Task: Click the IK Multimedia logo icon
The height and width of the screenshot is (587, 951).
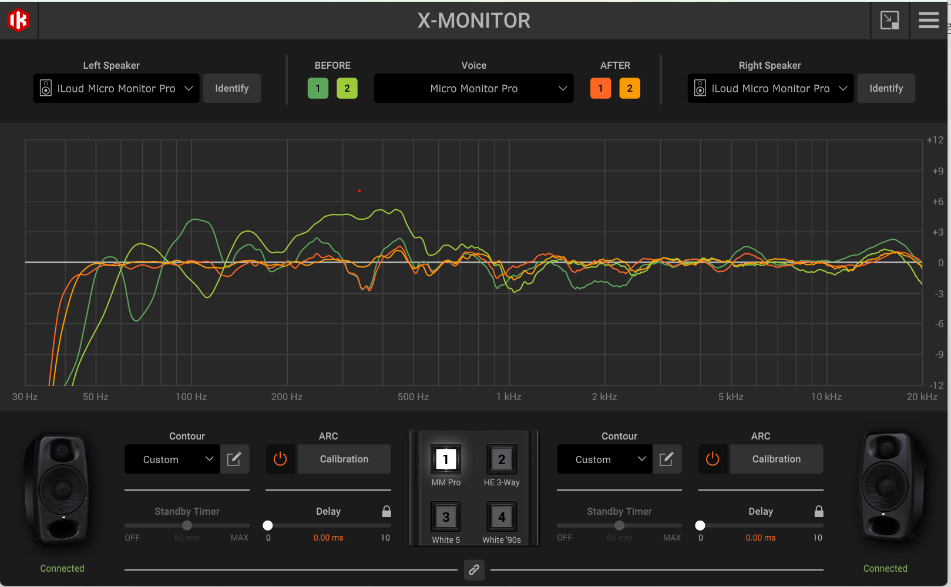Action: [x=18, y=21]
